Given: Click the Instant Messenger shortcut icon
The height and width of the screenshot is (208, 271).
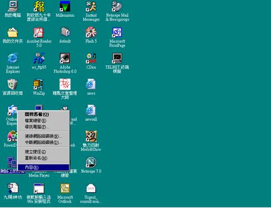Looking at the screenshot, I should (91, 6).
